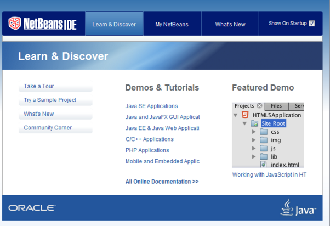Click the js folder icon

[264, 148]
